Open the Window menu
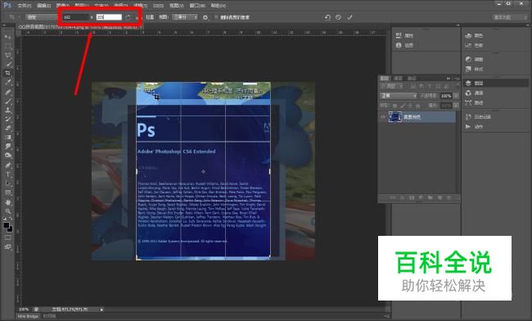The height and width of the screenshot is (321, 532). [x=197, y=6]
